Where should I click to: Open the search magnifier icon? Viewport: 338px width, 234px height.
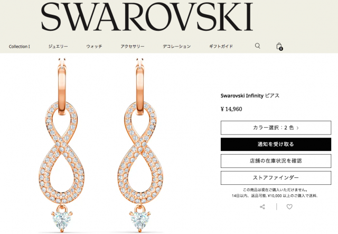pyautogui.click(x=257, y=46)
